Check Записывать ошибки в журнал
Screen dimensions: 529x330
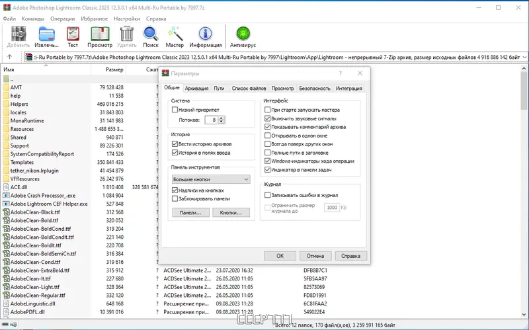268,195
